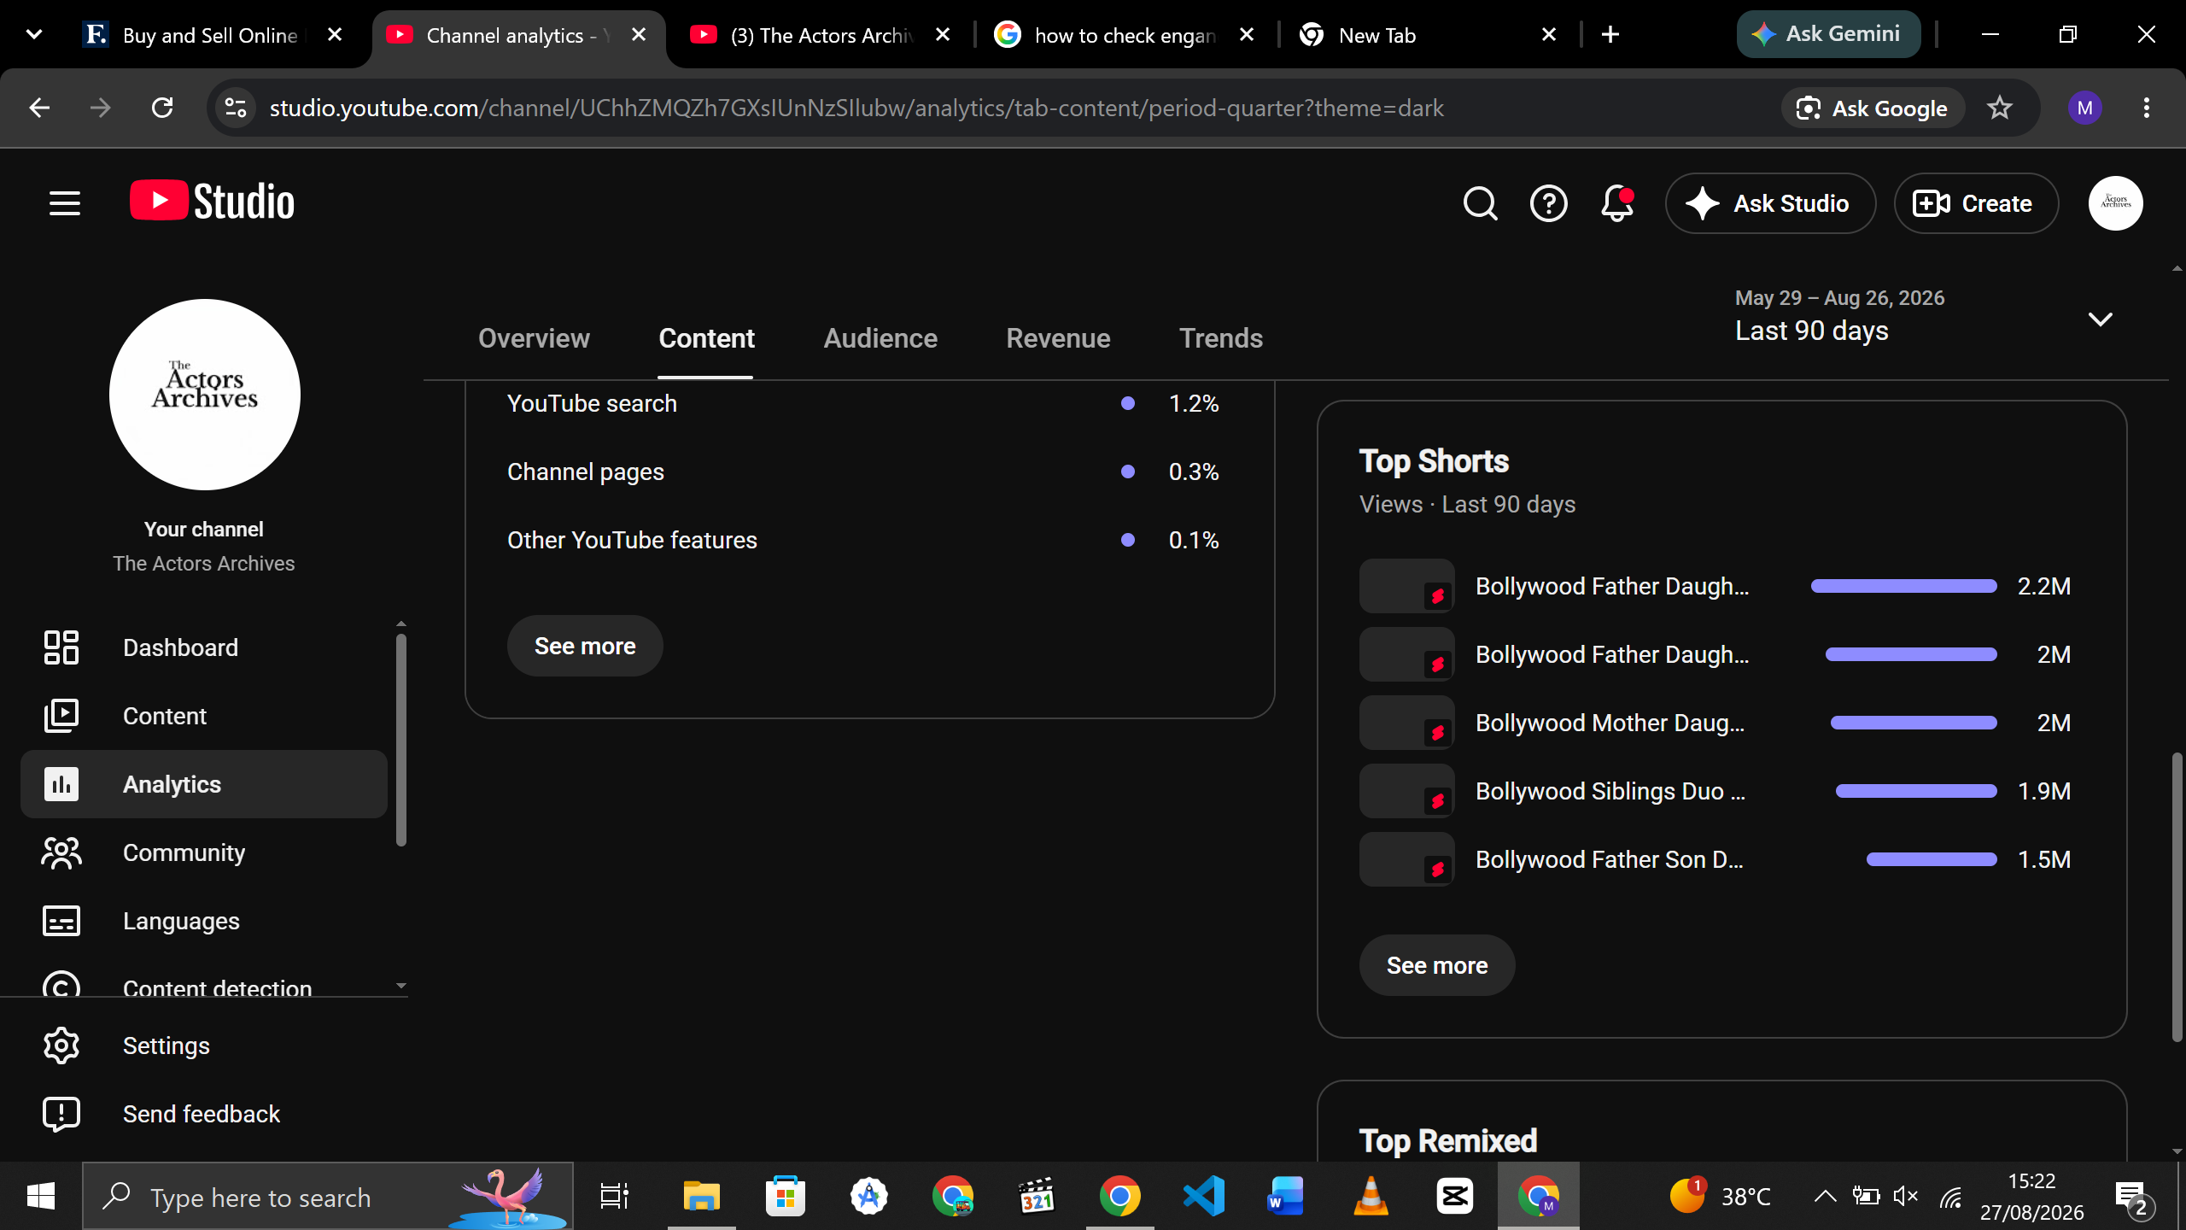2186x1230 pixels.
Task: Click the YouTube search traffic source row
Action: [x=863, y=403]
